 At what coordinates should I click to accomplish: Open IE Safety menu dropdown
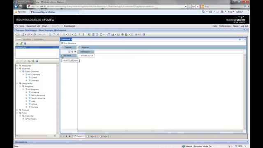click(240, 12)
